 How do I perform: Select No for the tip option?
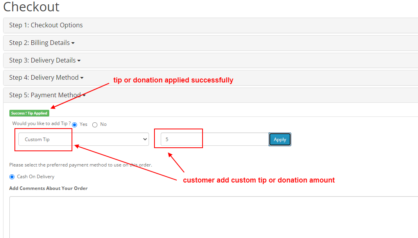point(95,124)
